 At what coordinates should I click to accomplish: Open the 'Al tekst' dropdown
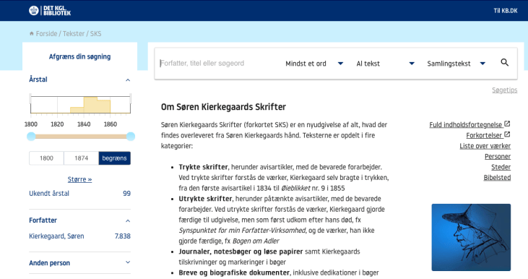tap(385, 64)
